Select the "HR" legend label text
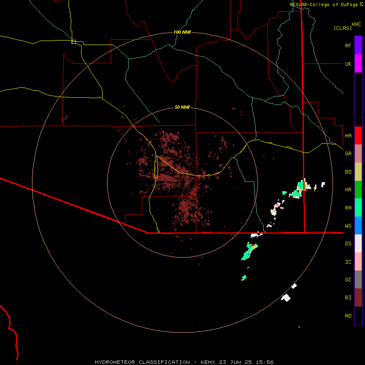Screen dimensions: 365x365 click(x=348, y=190)
